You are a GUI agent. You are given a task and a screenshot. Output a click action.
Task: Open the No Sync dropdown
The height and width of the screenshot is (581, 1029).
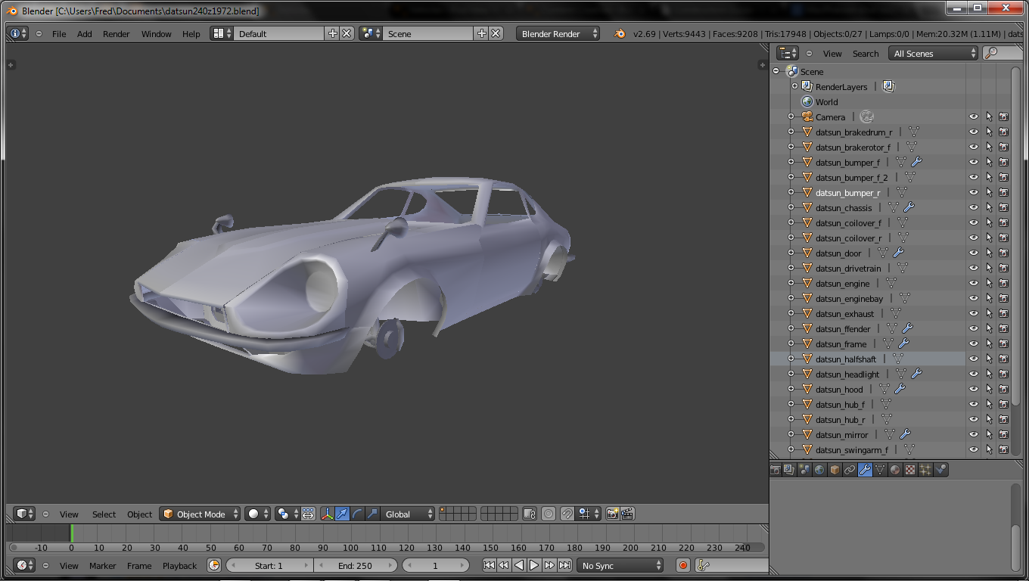pyautogui.click(x=620, y=565)
